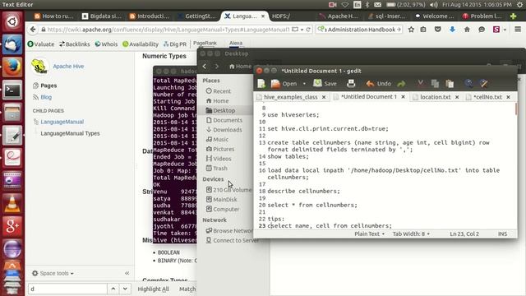This screenshot has width=526, height=296.
Task: Switch to the 'How to ru...' browser tab
Action: click(53, 16)
